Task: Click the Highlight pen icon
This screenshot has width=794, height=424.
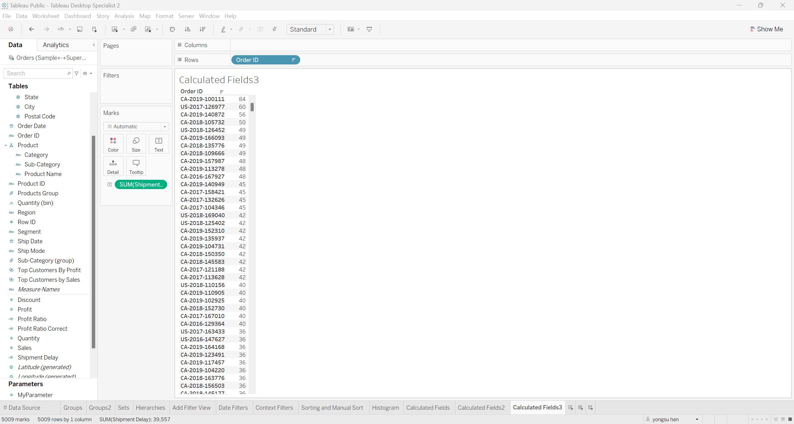Action: pyautogui.click(x=223, y=29)
